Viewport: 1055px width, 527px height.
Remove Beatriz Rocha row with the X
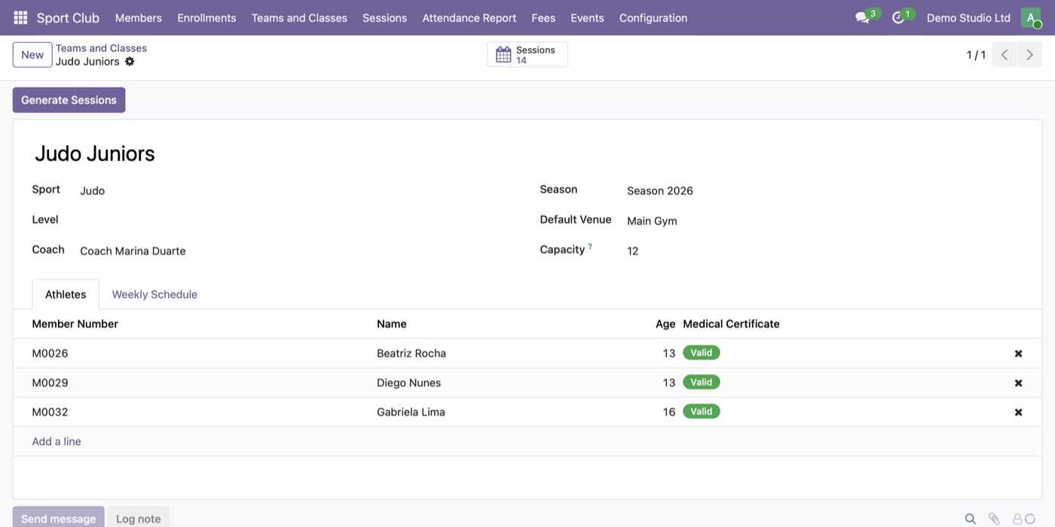coord(1018,353)
